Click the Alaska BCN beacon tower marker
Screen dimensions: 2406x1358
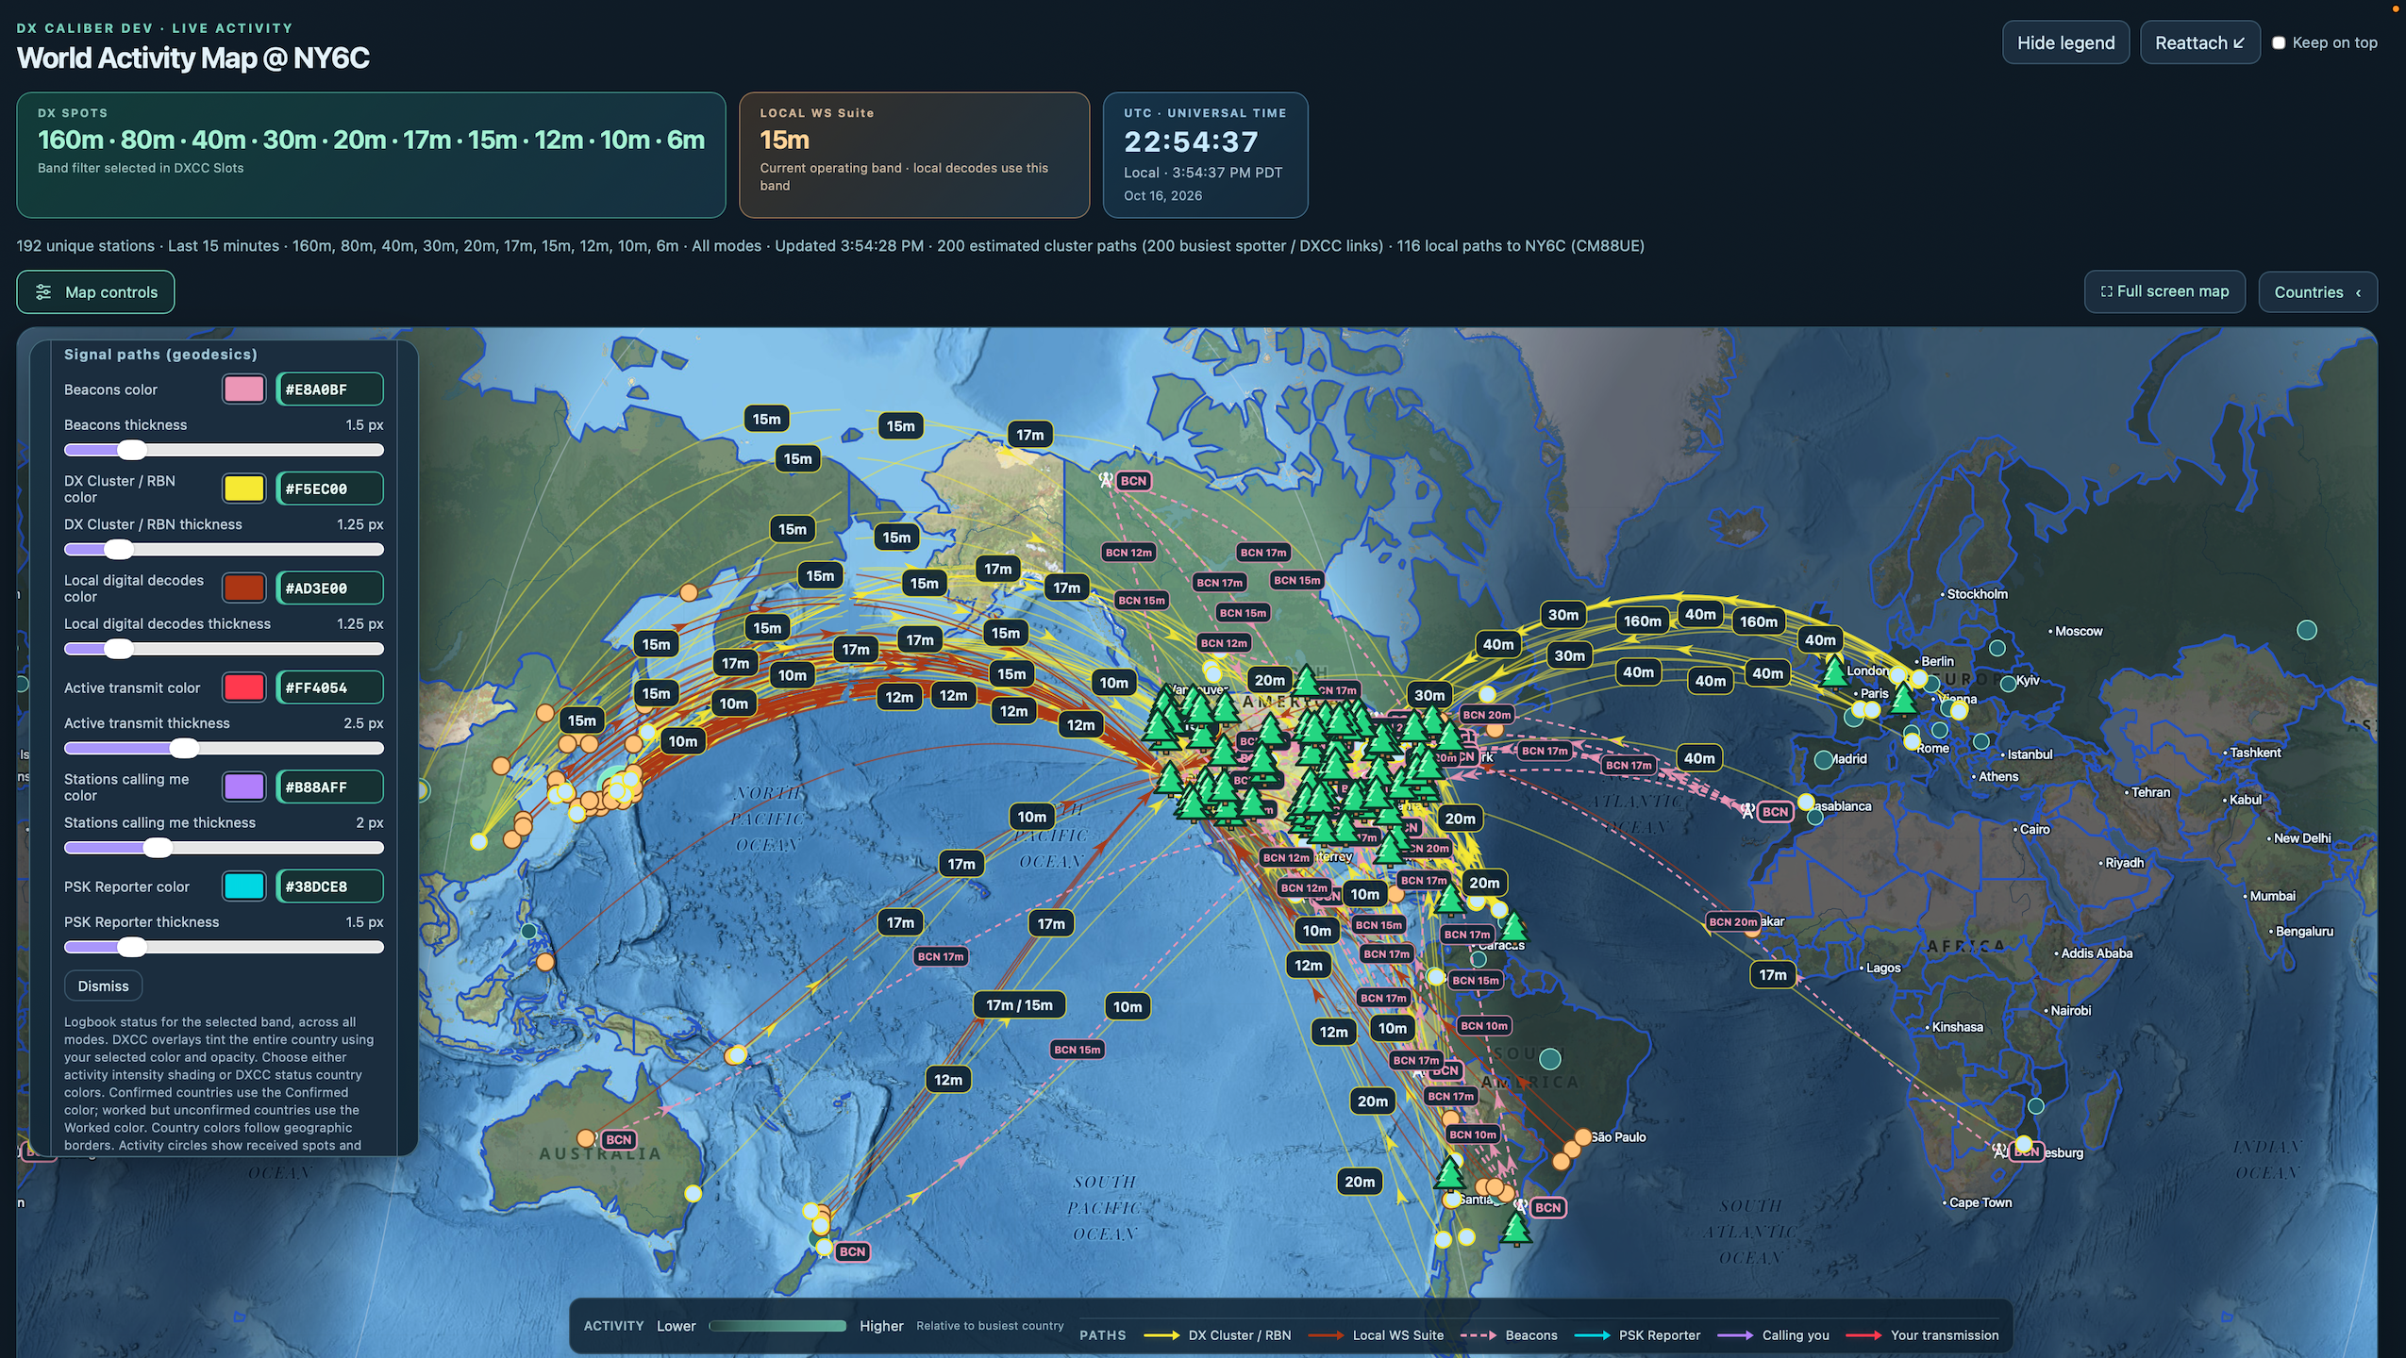tap(1106, 480)
